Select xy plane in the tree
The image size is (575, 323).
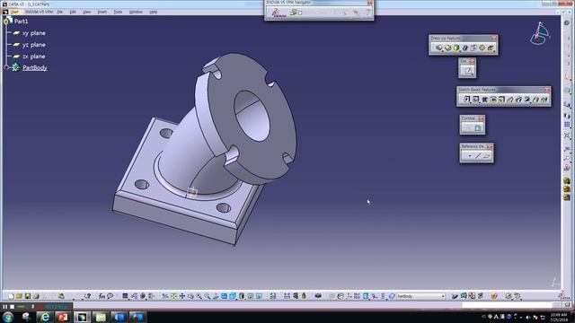(34, 33)
